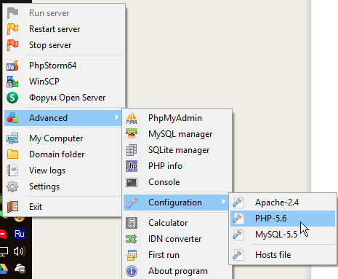Click the MySQL manager HS icon
Viewport: 338px width, 279px height.
132,134
